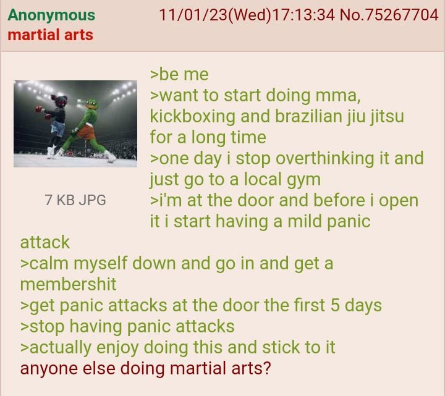Click "anyone else doing martial arts?" question
This screenshot has height=396, width=445.
(146, 368)
